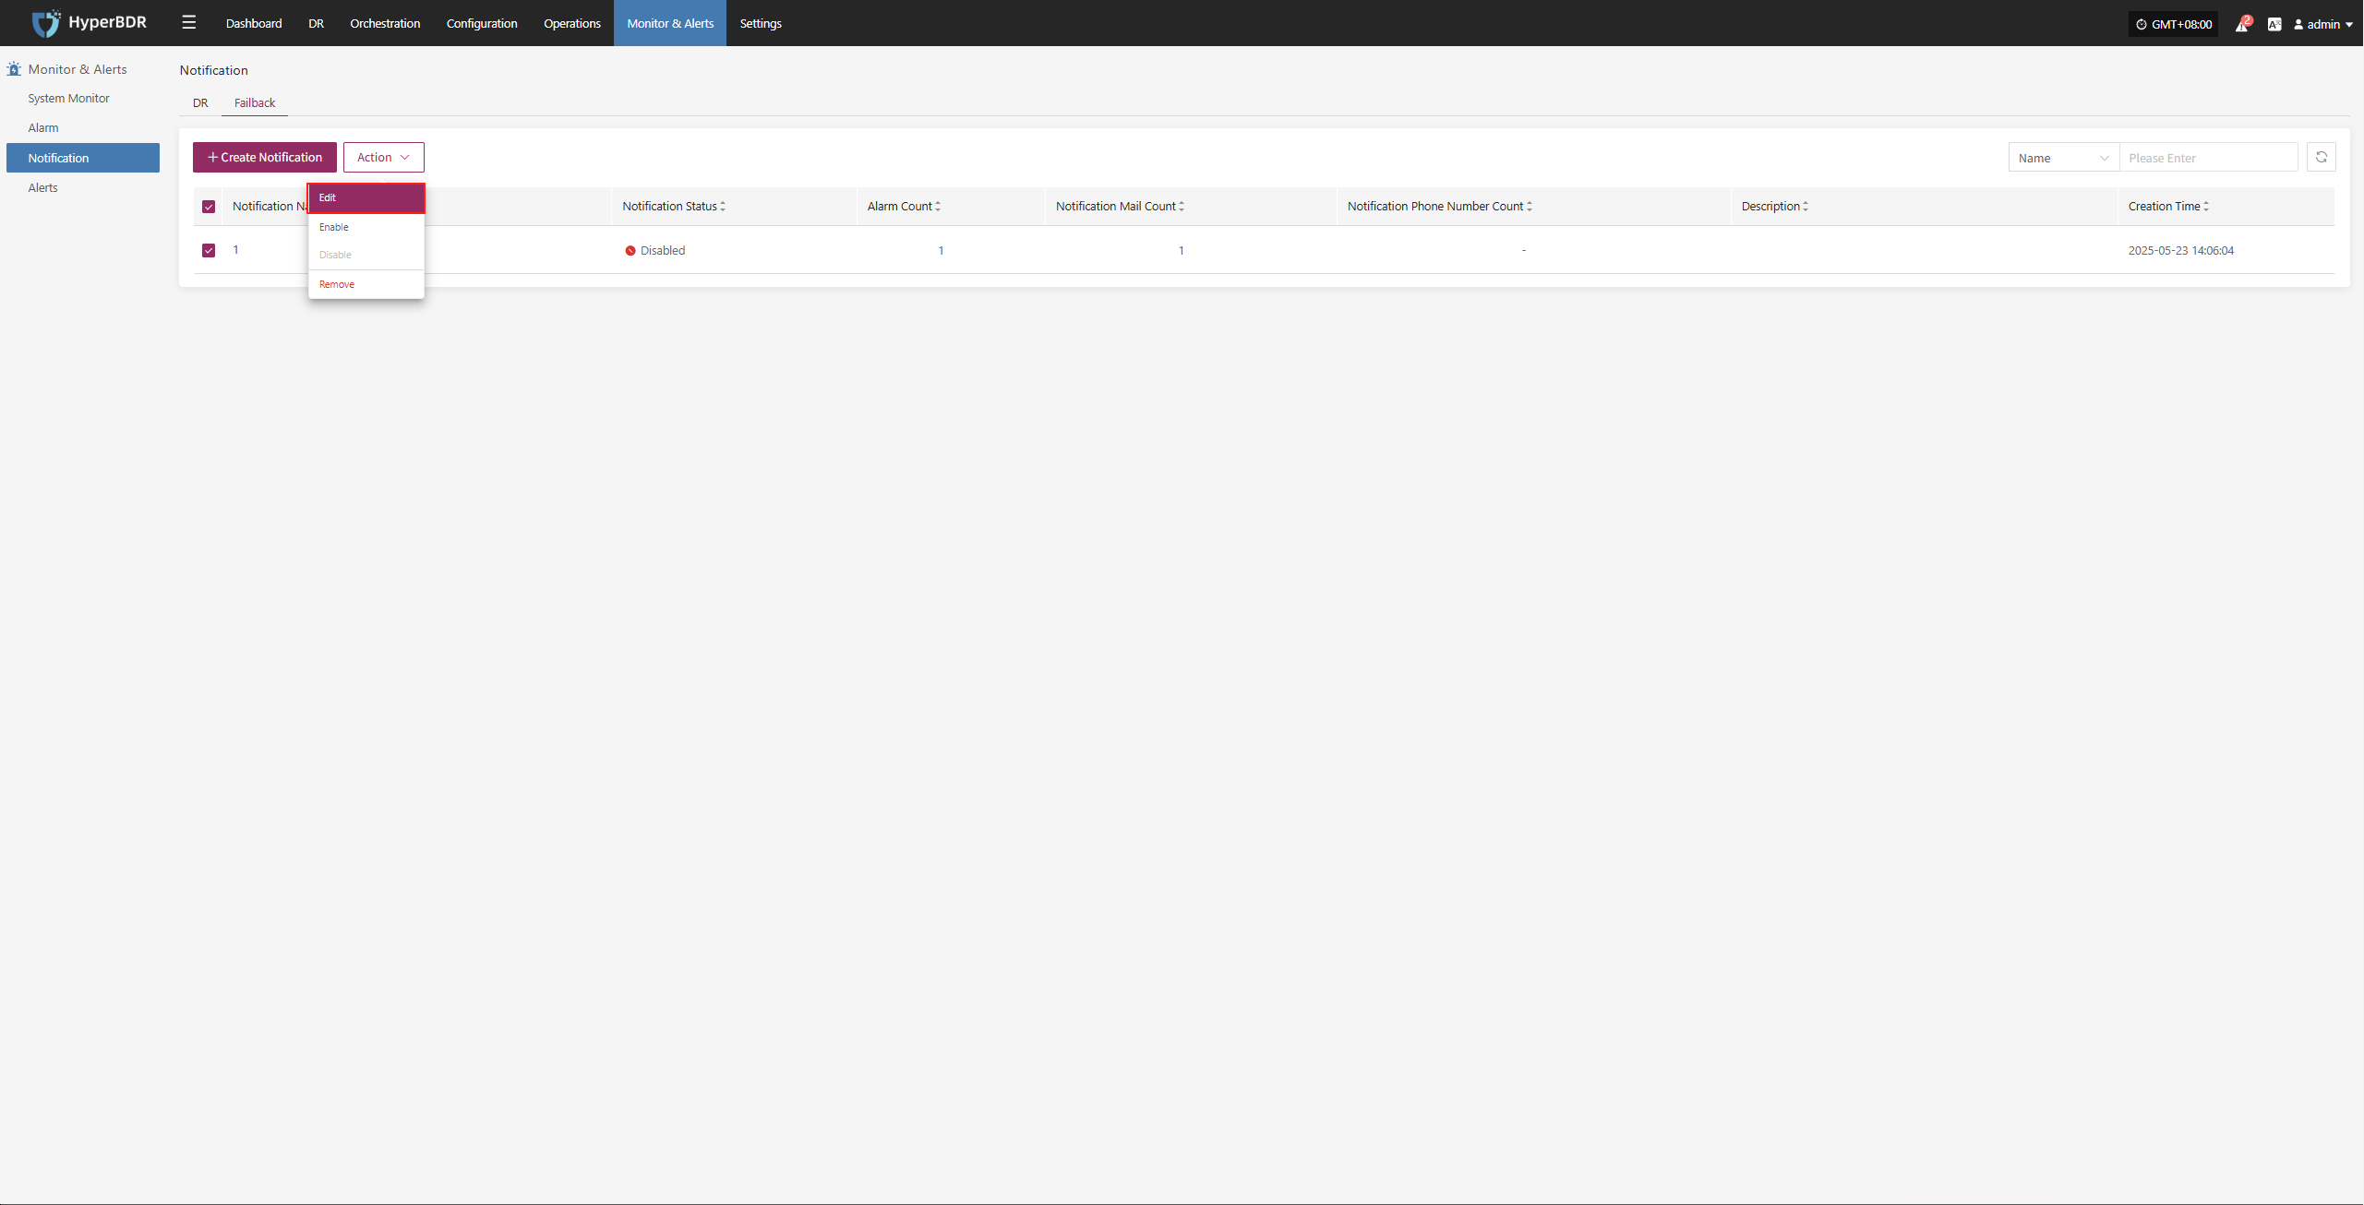2364x1205 pixels.
Task: Click the creation time 2025-05-23 14:06:04
Action: tap(2180, 251)
